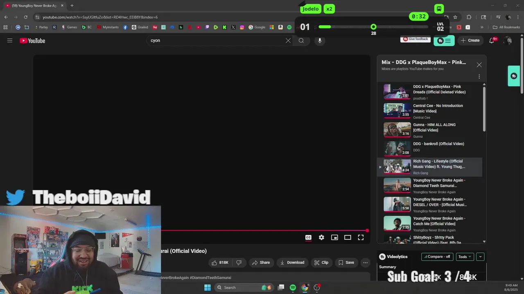Open Spotify from the taskbar

click(293, 287)
